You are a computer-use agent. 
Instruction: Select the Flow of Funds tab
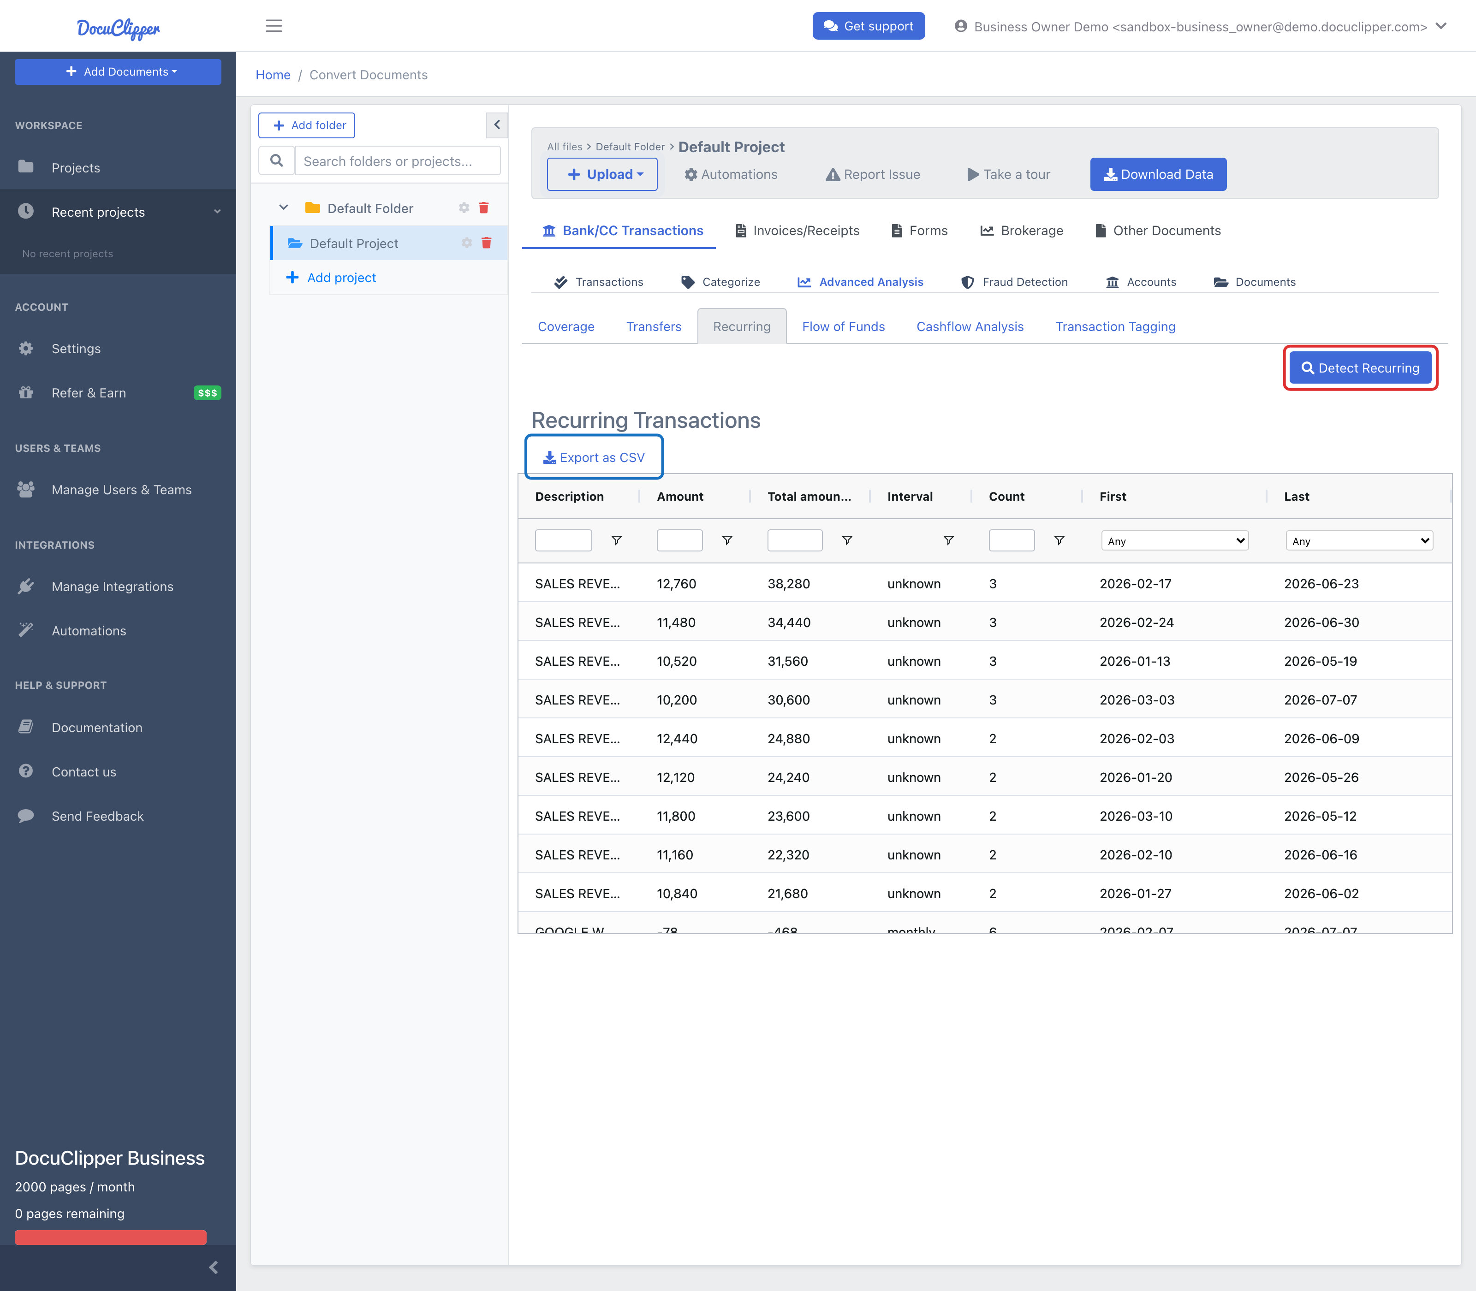click(843, 326)
